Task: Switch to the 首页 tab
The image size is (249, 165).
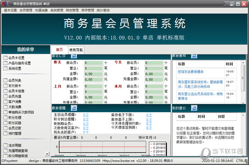Action: tap(59, 50)
